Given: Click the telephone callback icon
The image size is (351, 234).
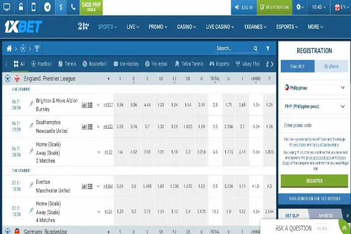Looking at the screenshot, I should pos(73,7).
